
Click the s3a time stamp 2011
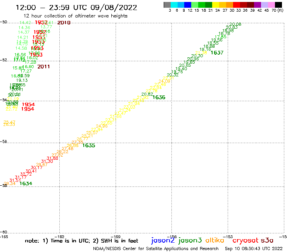click(x=43, y=67)
